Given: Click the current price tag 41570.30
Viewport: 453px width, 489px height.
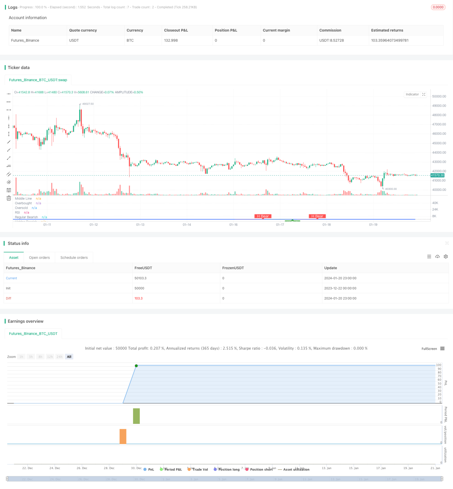Looking at the screenshot, I should click(x=438, y=175).
